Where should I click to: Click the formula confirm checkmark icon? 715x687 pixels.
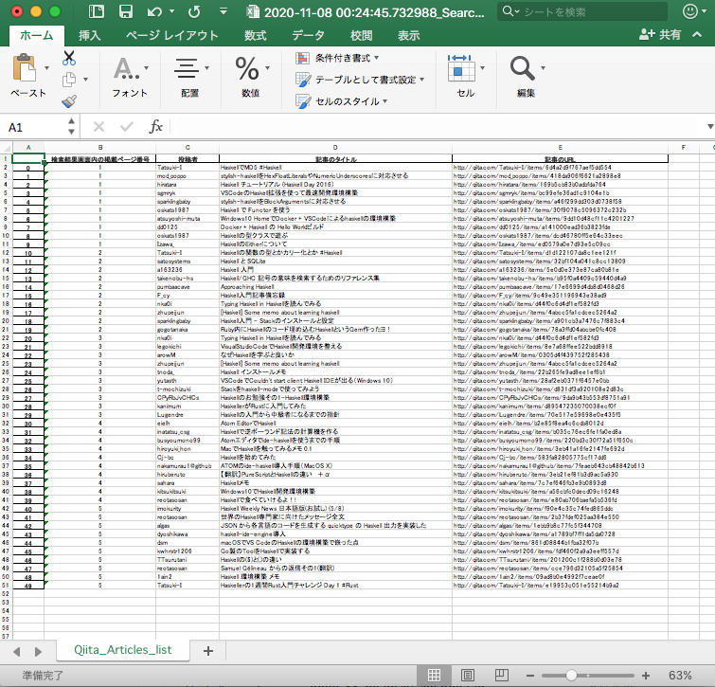(x=127, y=127)
